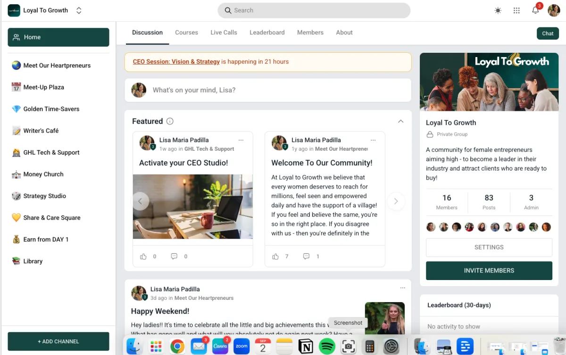Viewport: 566px width, 355px height.
Task: Go to next featured post arrow
Action: click(396, 201)
